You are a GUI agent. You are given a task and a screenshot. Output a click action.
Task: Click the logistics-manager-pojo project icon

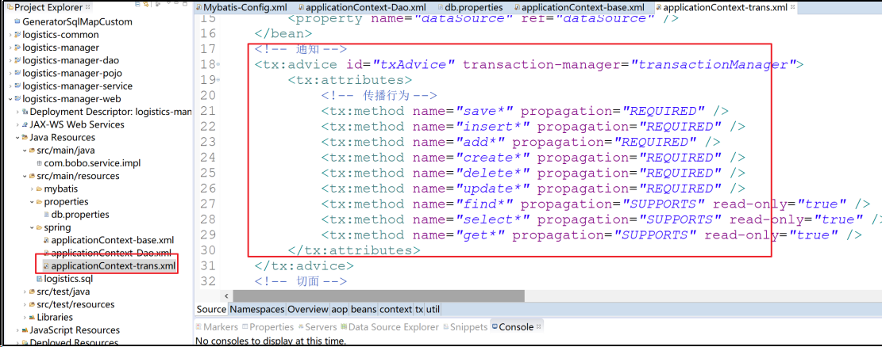(x=17, y=74)
